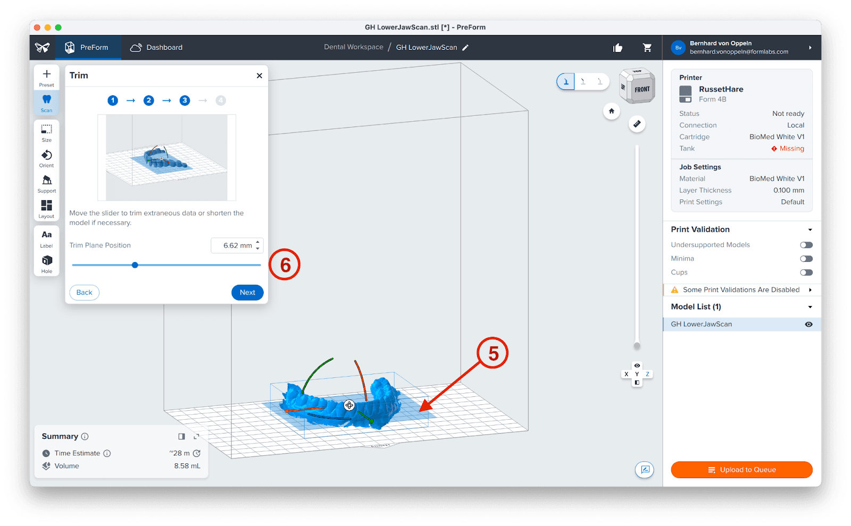The width and height of the screenshot is (851, 526).
Task: Click the Trim Plane Position slider handle
Action: [135, 265]
